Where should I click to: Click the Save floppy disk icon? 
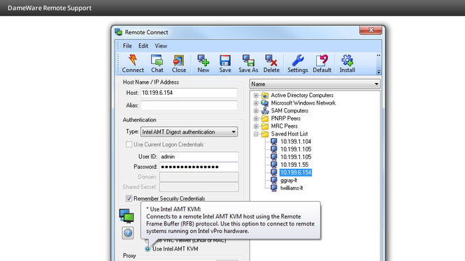[225, 60]
